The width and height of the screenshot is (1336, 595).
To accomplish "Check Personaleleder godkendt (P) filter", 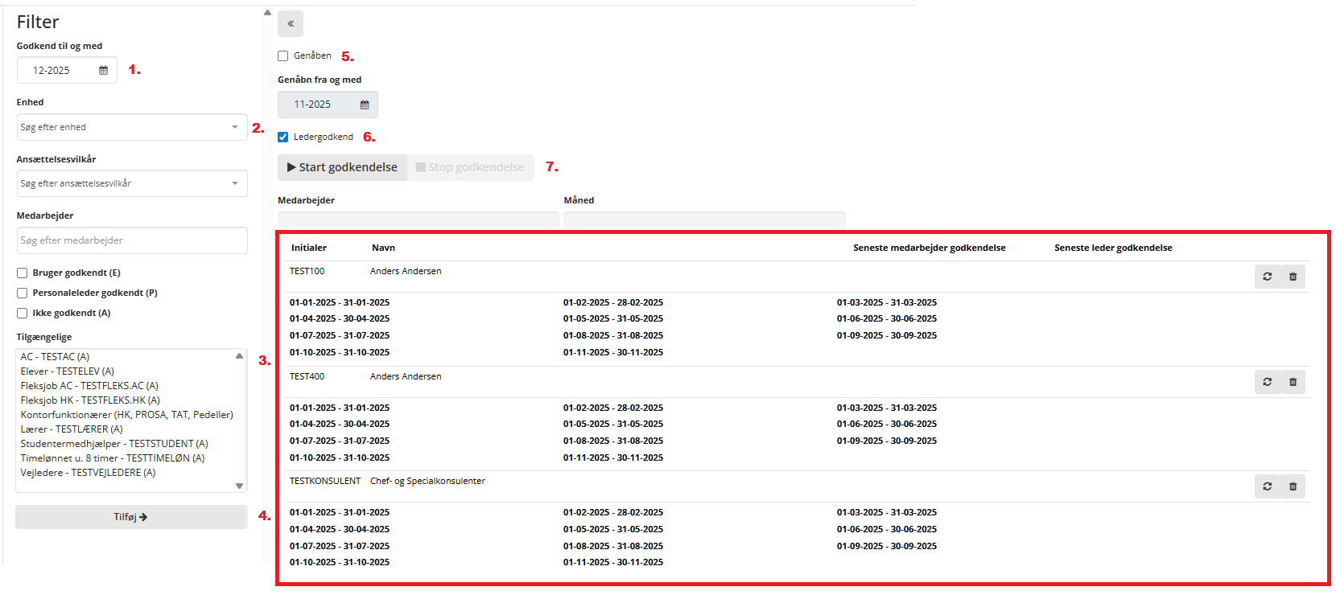I will pyautogui.click(x=23, y=293).
